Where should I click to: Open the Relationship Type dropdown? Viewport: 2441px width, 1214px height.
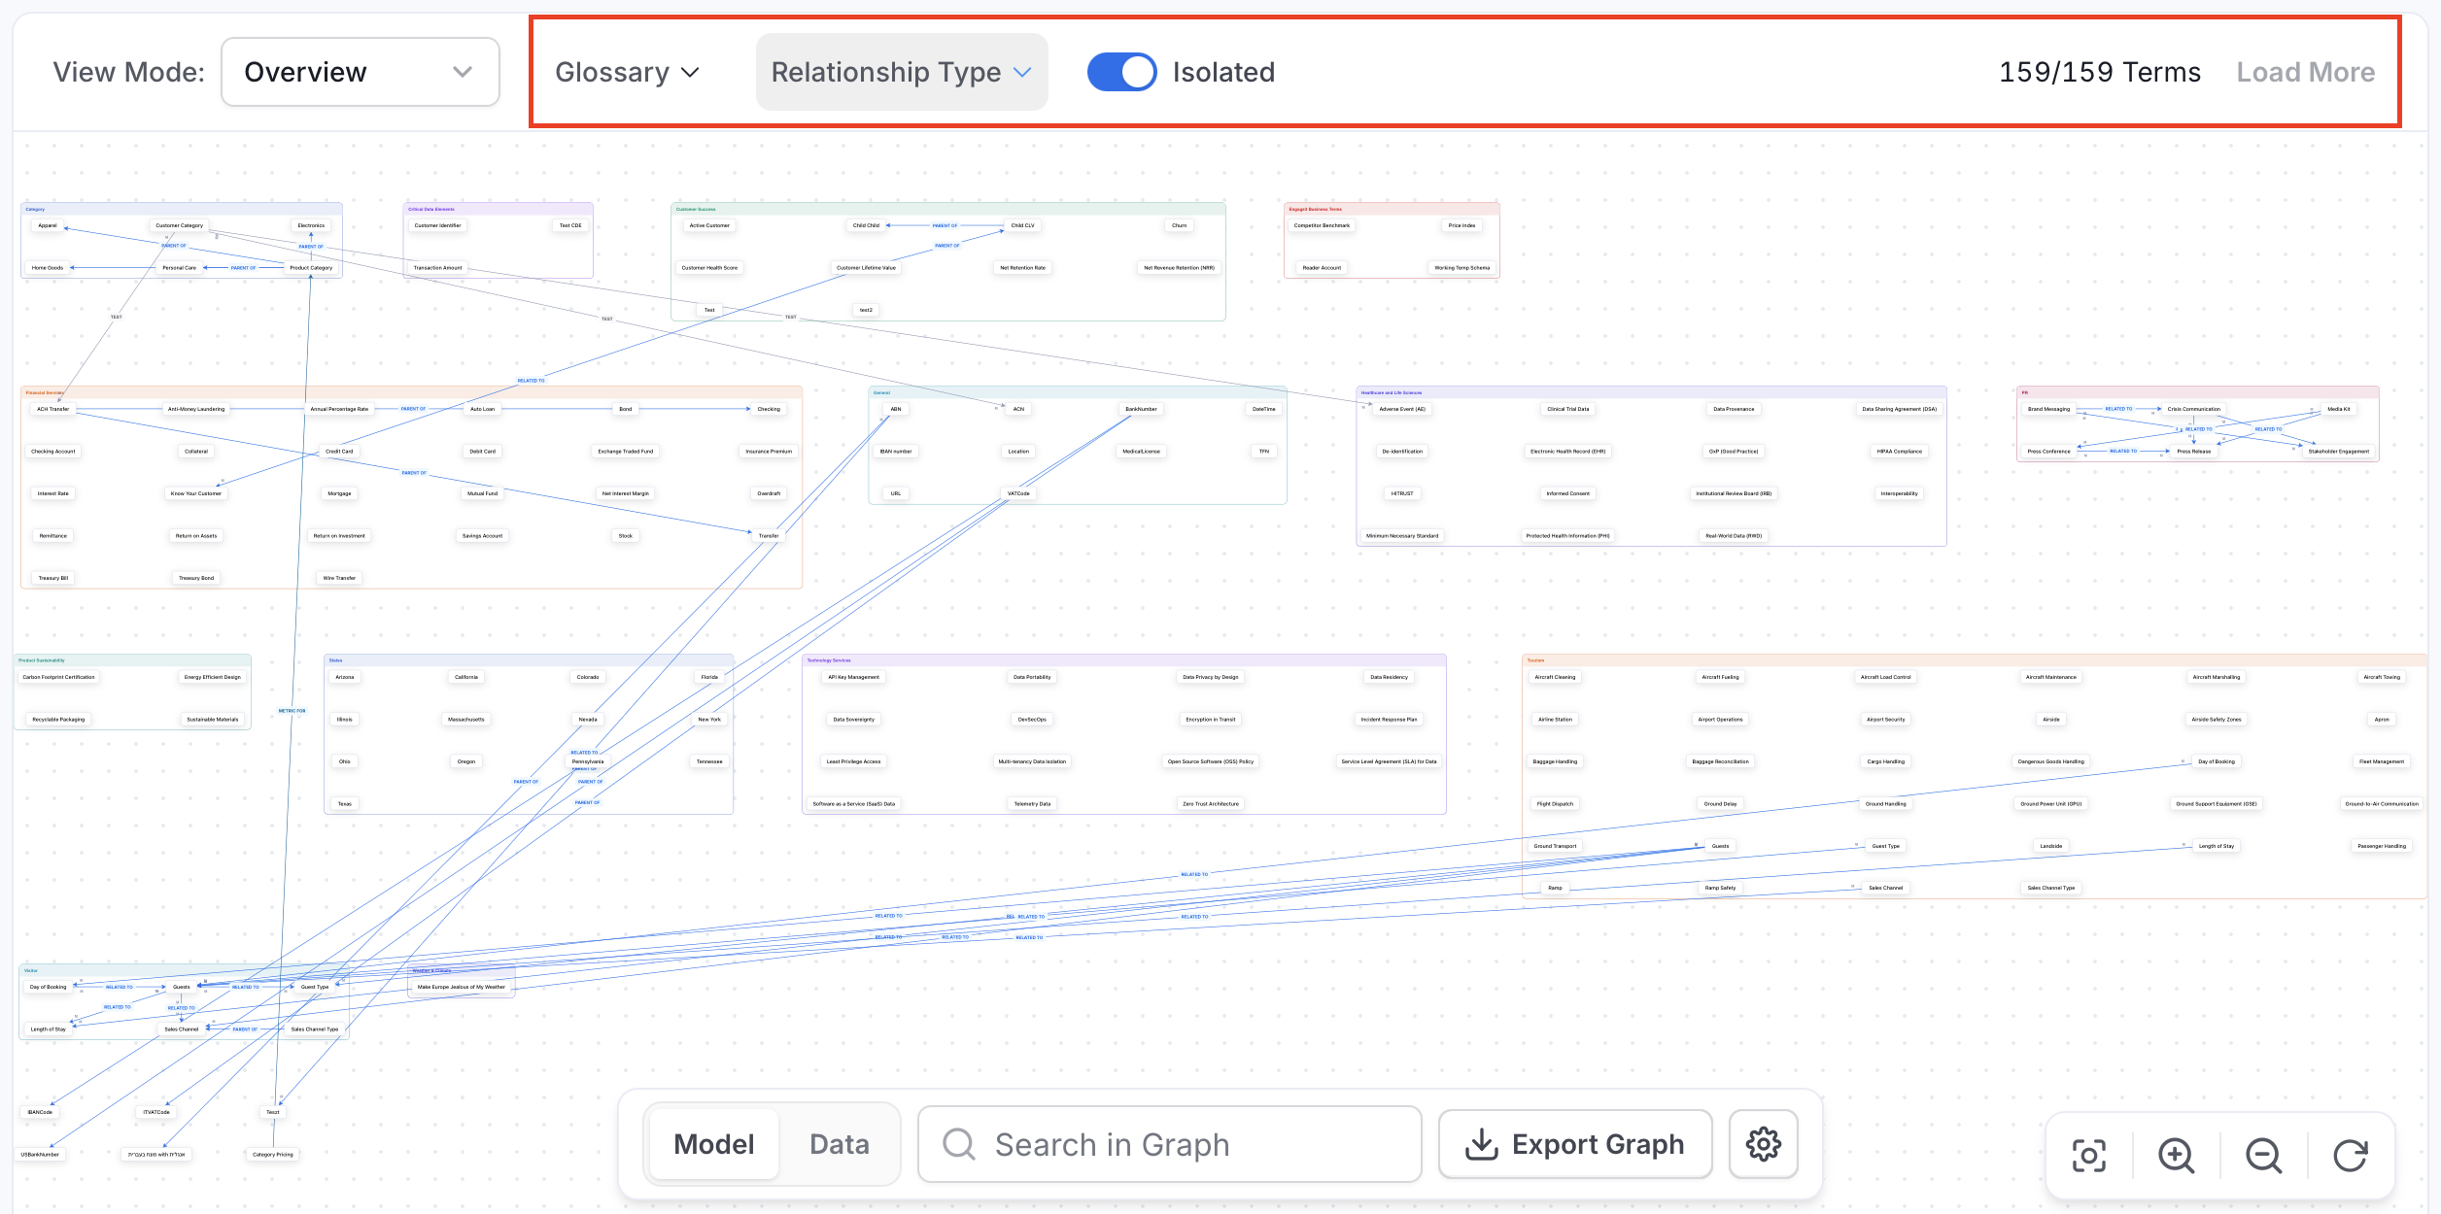(x=901, y=72)
